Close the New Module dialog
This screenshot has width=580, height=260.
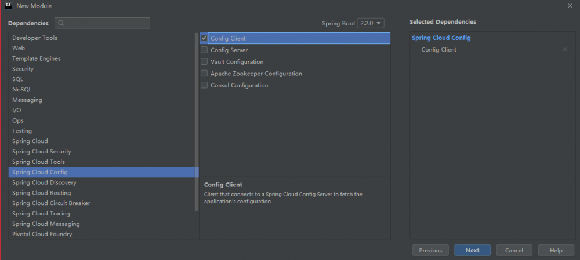(x=570, y=6)
